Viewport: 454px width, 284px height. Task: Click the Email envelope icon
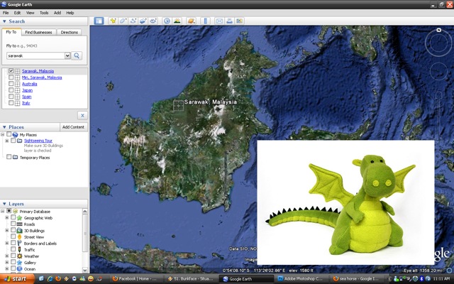click(219, 21)
